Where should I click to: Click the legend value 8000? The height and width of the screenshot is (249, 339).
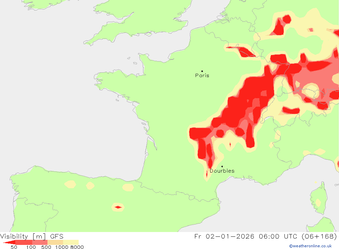pyautogui.click(x=77, y=247)
